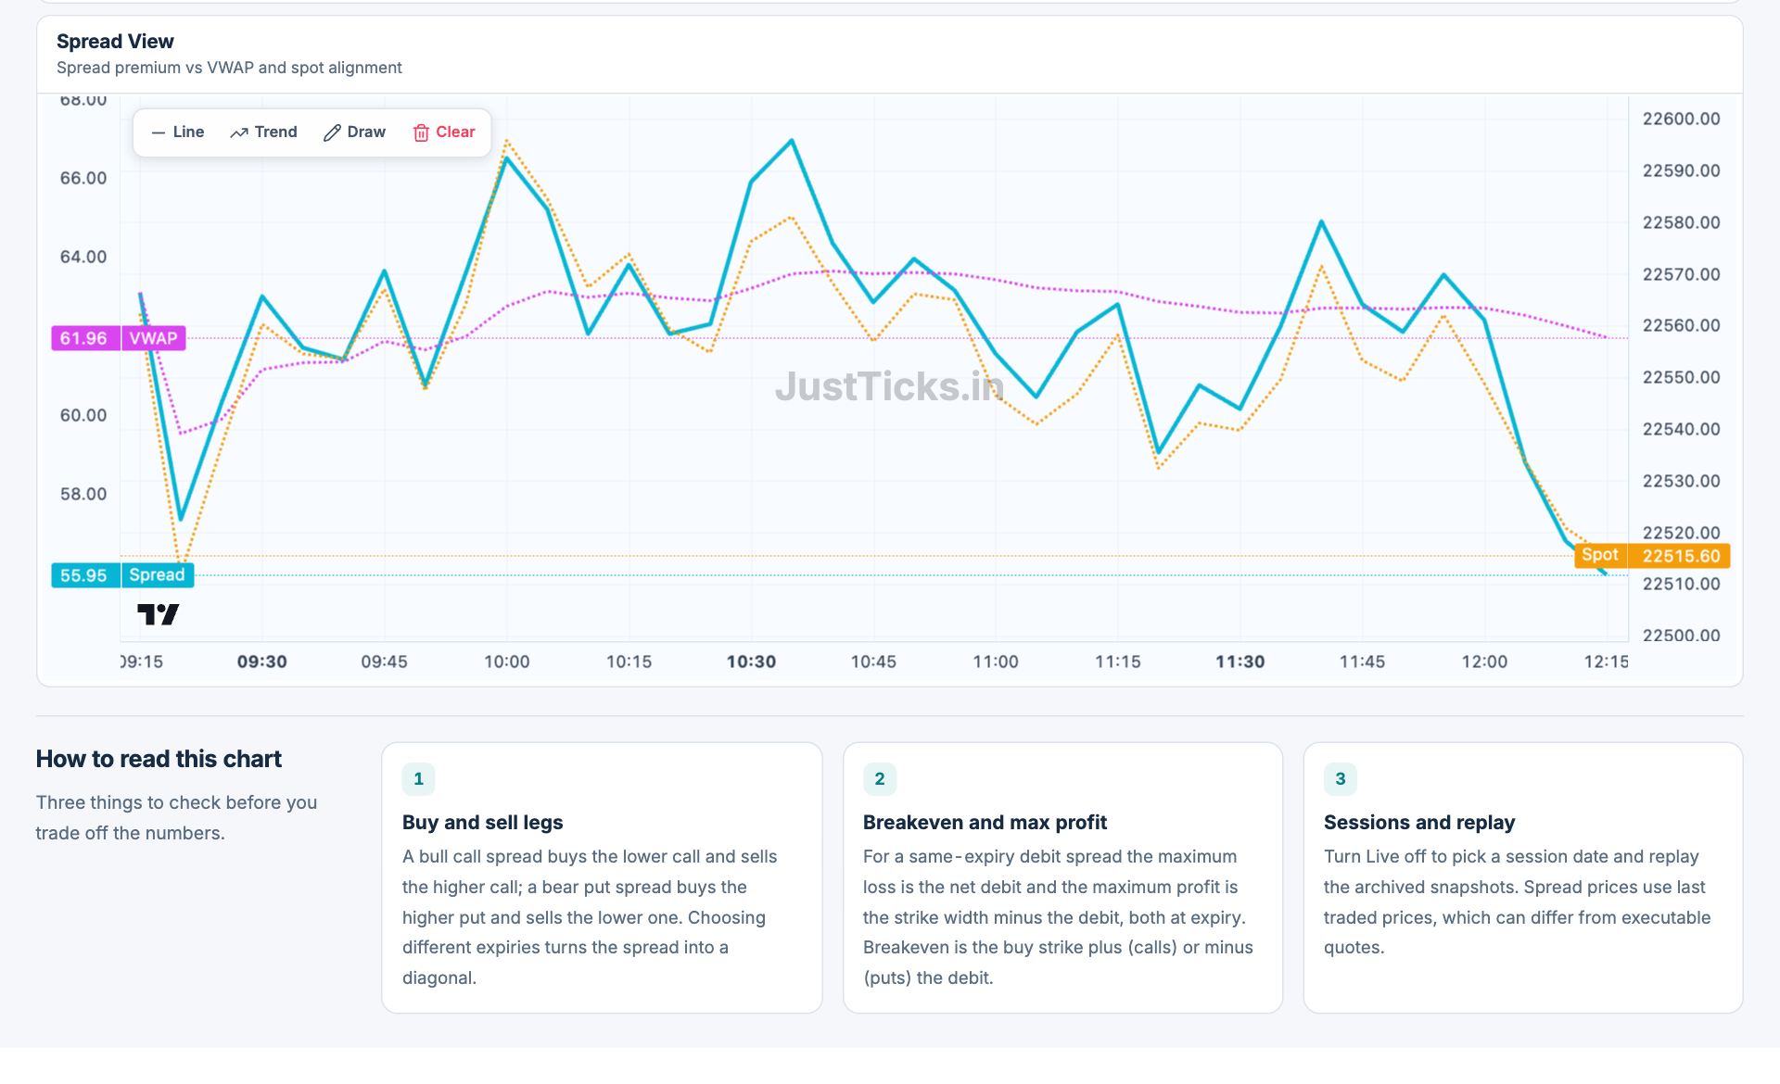This screenshot has height=1084, width=1780.
Task: Click the orange Spot label tag
Action: coord(1600,555)
